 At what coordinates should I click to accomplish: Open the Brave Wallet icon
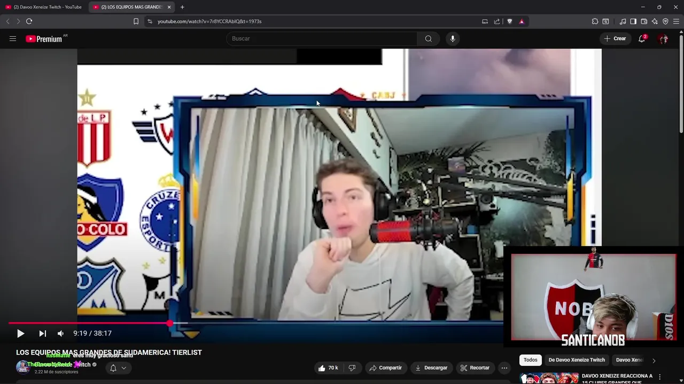coord(644,21)
